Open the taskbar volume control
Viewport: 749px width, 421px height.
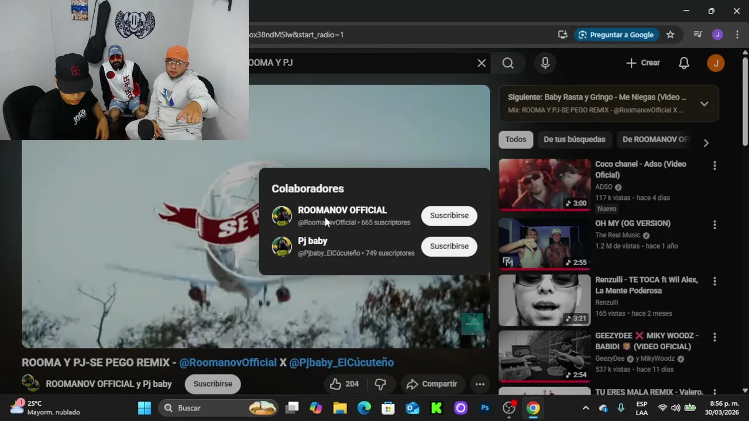coord(676,408)
